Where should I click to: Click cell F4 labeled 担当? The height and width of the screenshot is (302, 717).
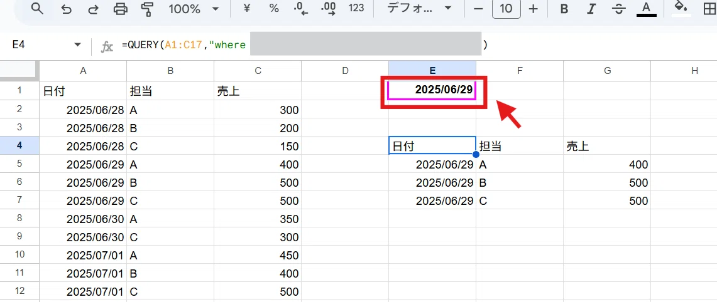click(520, 145)
